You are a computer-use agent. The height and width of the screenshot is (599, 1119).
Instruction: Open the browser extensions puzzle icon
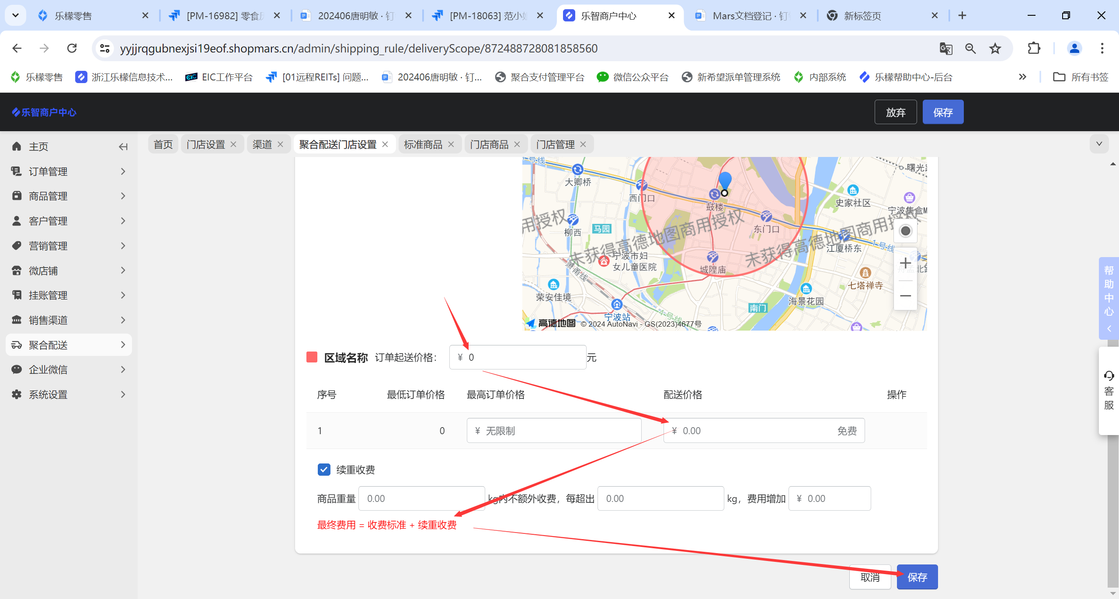pos(1034,49)
